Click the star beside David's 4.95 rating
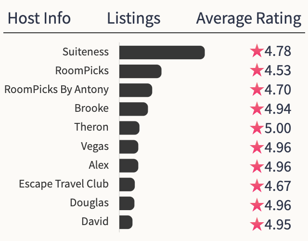308x241 pixels. point(257,224)
